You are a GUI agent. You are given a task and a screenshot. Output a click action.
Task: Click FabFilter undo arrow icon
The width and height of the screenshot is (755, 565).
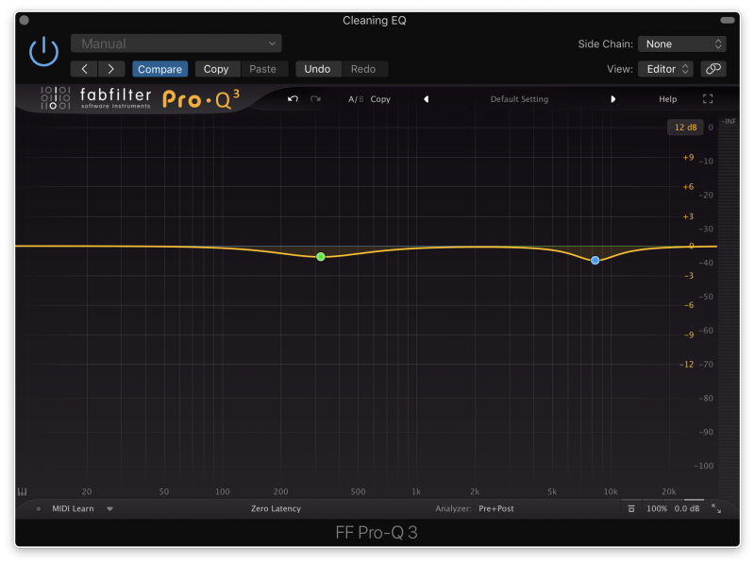(293, 99)
